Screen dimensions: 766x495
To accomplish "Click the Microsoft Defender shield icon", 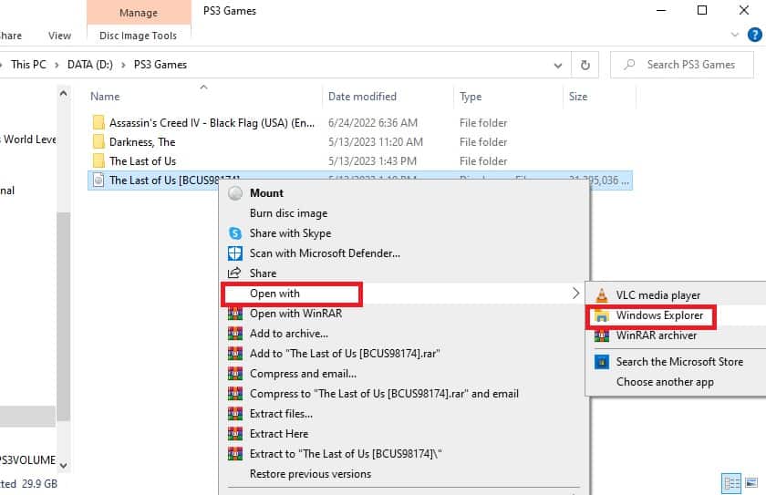I will 235,253.
